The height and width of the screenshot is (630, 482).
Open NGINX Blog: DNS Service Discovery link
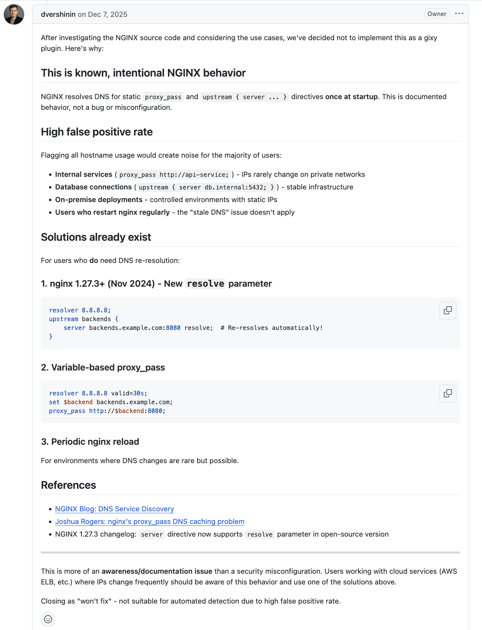click(x=114, y=509)
